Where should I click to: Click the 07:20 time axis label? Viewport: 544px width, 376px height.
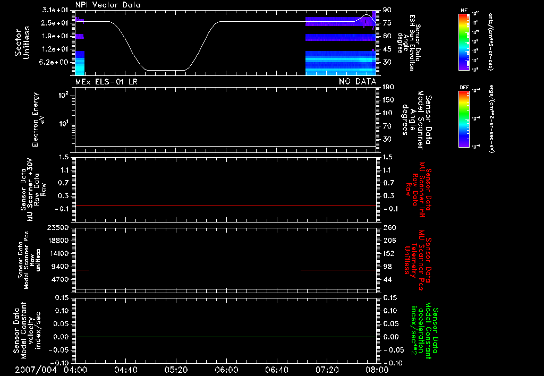327,370
